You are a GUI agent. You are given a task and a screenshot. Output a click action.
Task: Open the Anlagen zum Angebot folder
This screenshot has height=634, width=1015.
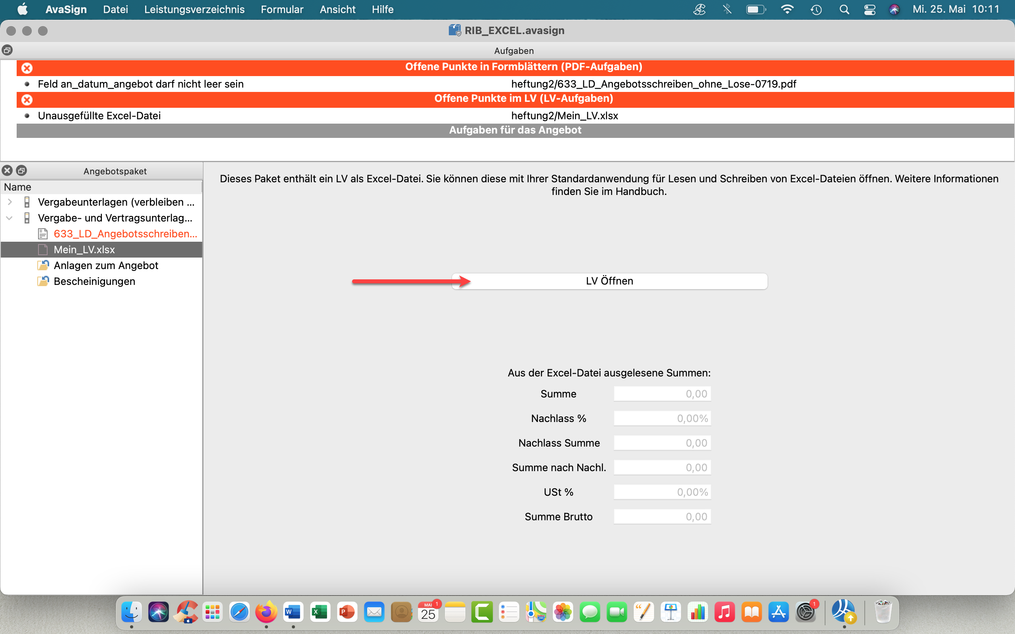[x=106, y=265]
